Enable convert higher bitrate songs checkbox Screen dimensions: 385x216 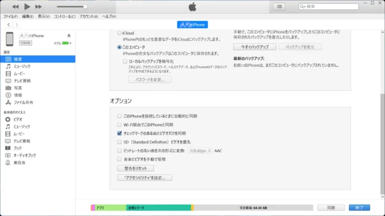[119, 151]
